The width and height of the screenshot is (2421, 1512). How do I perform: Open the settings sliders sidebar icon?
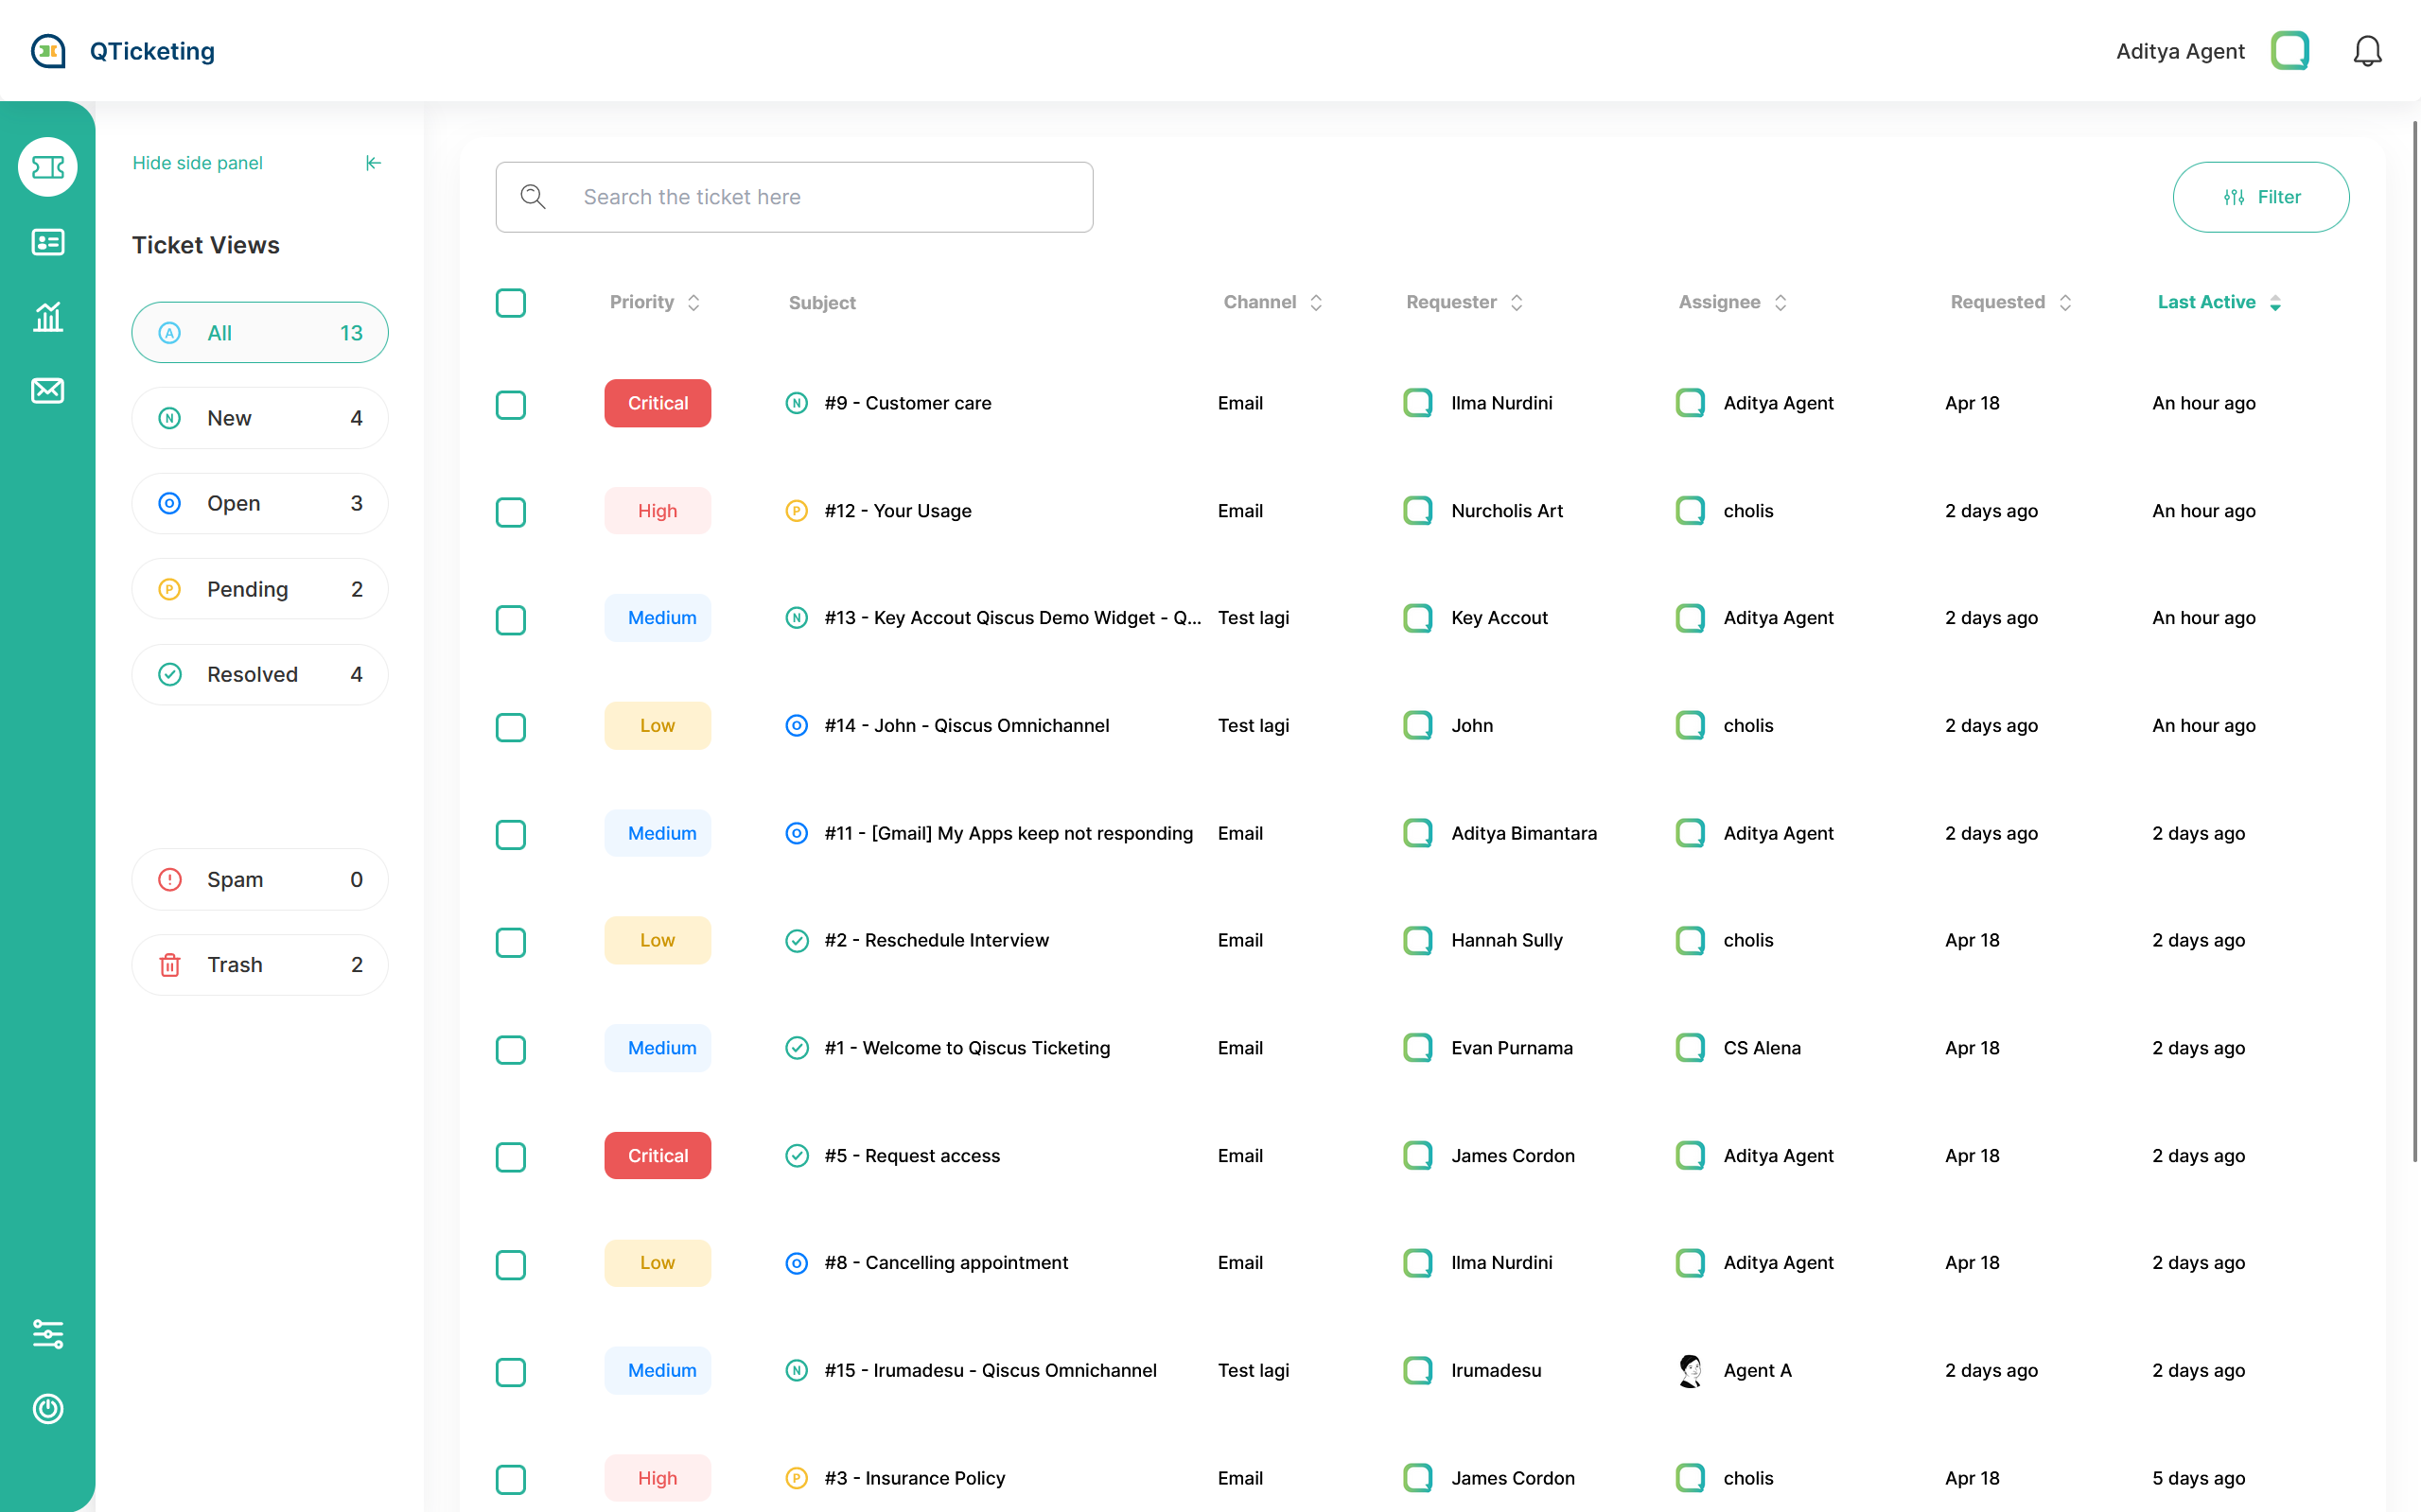tap(47, 1334)
